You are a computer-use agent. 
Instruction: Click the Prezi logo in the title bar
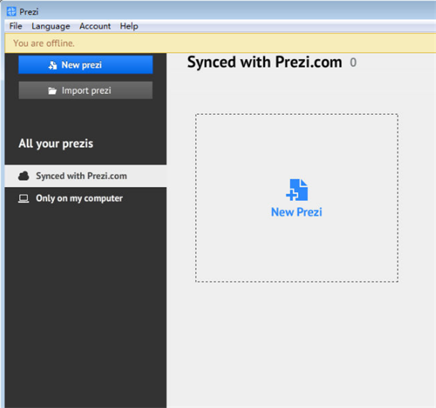coord(11,12)
